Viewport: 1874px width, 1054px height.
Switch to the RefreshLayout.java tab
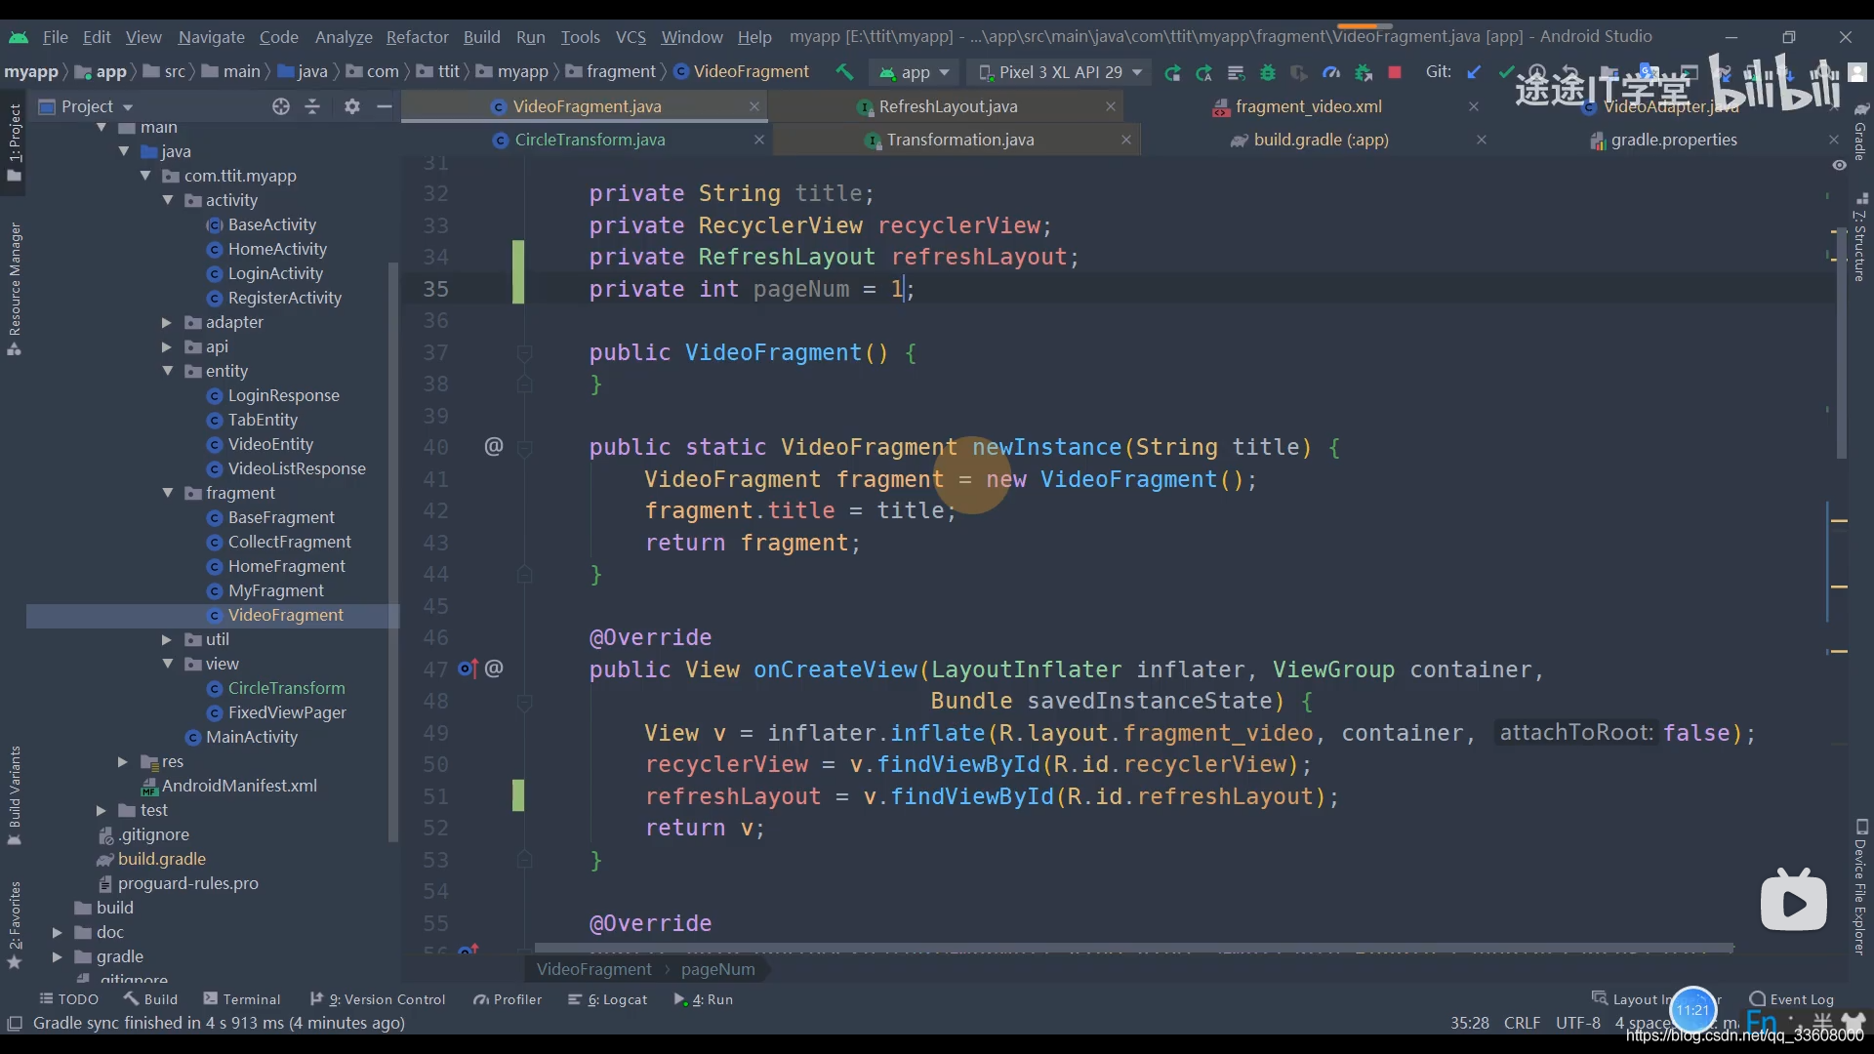948,106
